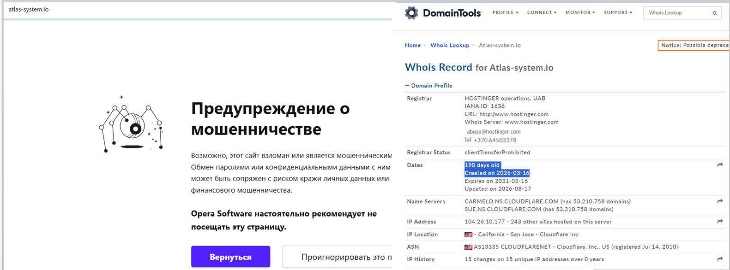Click the Name Servers row label
The image size is (730, 270).
[x=426, y=201]
